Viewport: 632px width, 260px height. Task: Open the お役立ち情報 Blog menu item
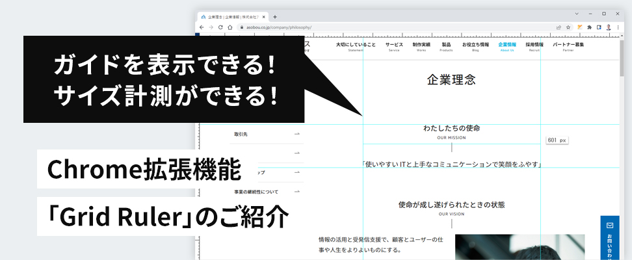[475, 47]
